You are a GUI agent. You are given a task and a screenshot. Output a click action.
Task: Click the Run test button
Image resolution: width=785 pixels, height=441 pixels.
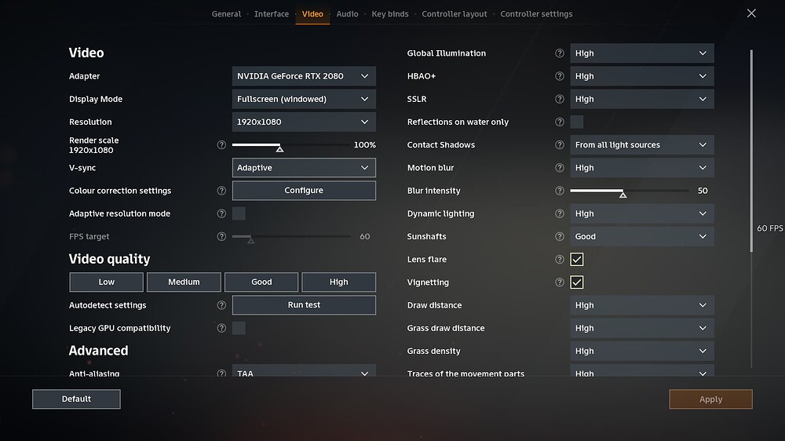(x=304, y=305)
